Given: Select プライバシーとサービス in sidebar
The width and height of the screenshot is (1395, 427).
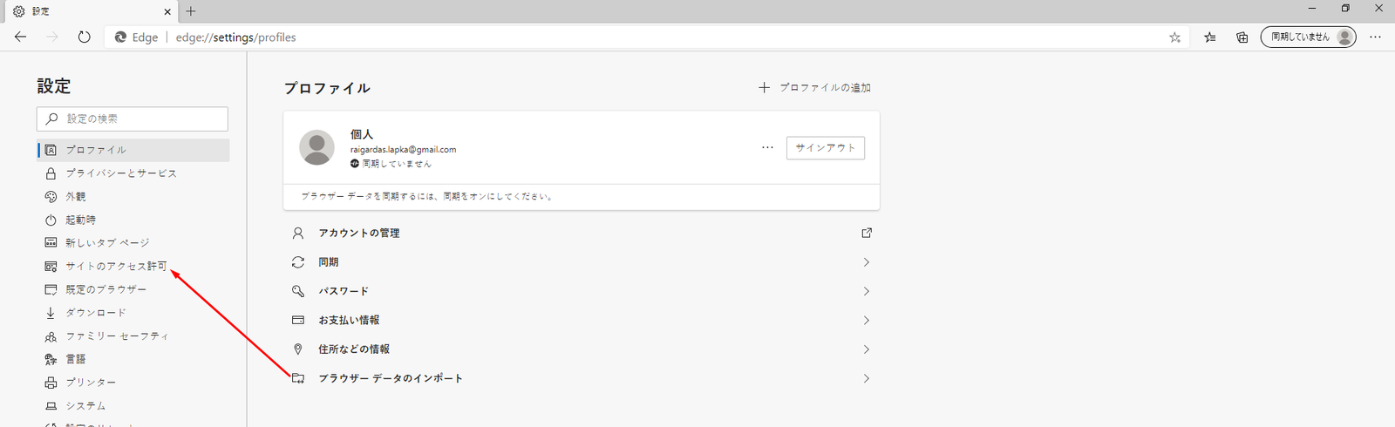Looking at the screenshot, I should [x=121, y=173].
